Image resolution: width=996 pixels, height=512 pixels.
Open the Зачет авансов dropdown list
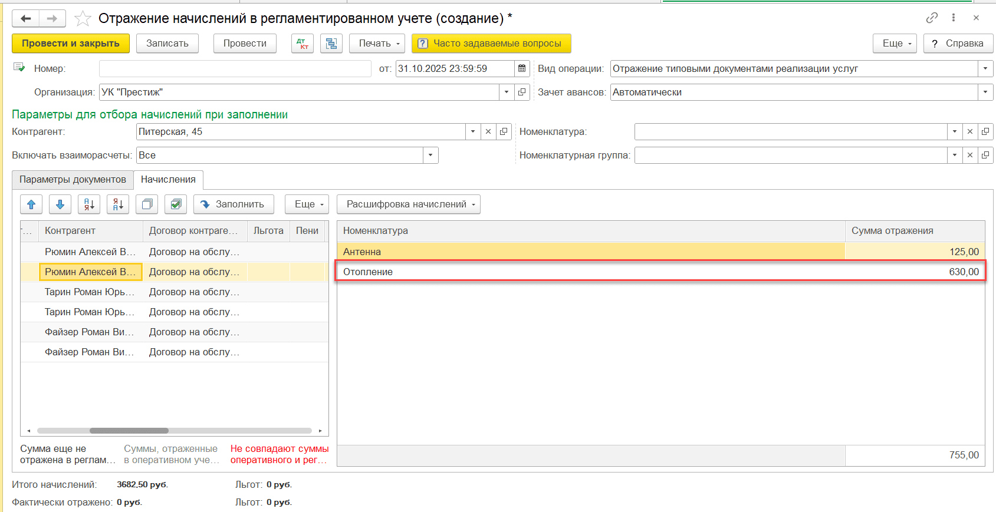pos(985,93)
